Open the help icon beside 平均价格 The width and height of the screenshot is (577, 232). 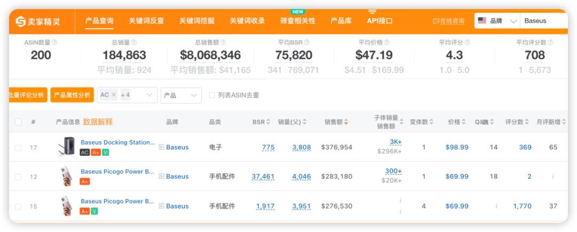coord(386,43)
